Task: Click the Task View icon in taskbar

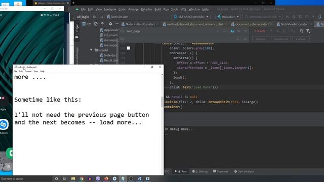Action: [64, 178]
